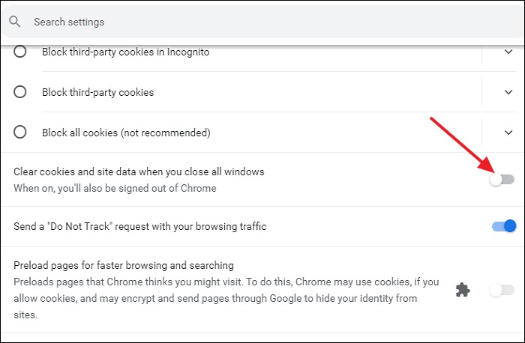Click "Clear cookies and site data" row title
Viewport: 525px width, 343px height.
(139, 172)
